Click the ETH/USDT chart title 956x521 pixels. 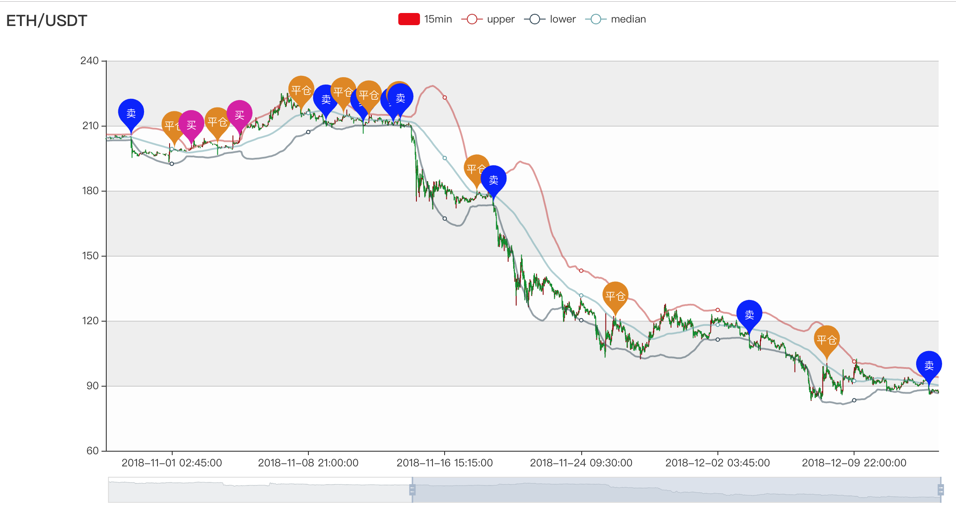coord(47,20)
